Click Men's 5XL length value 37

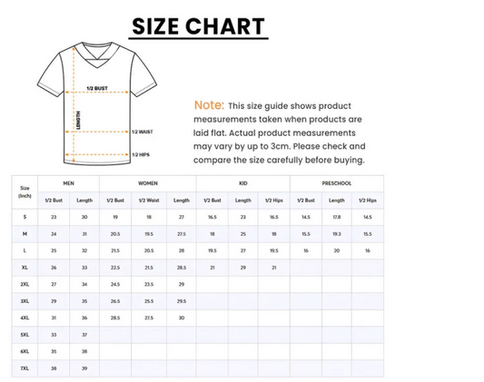pyautogui.click(x=84, y=335)
